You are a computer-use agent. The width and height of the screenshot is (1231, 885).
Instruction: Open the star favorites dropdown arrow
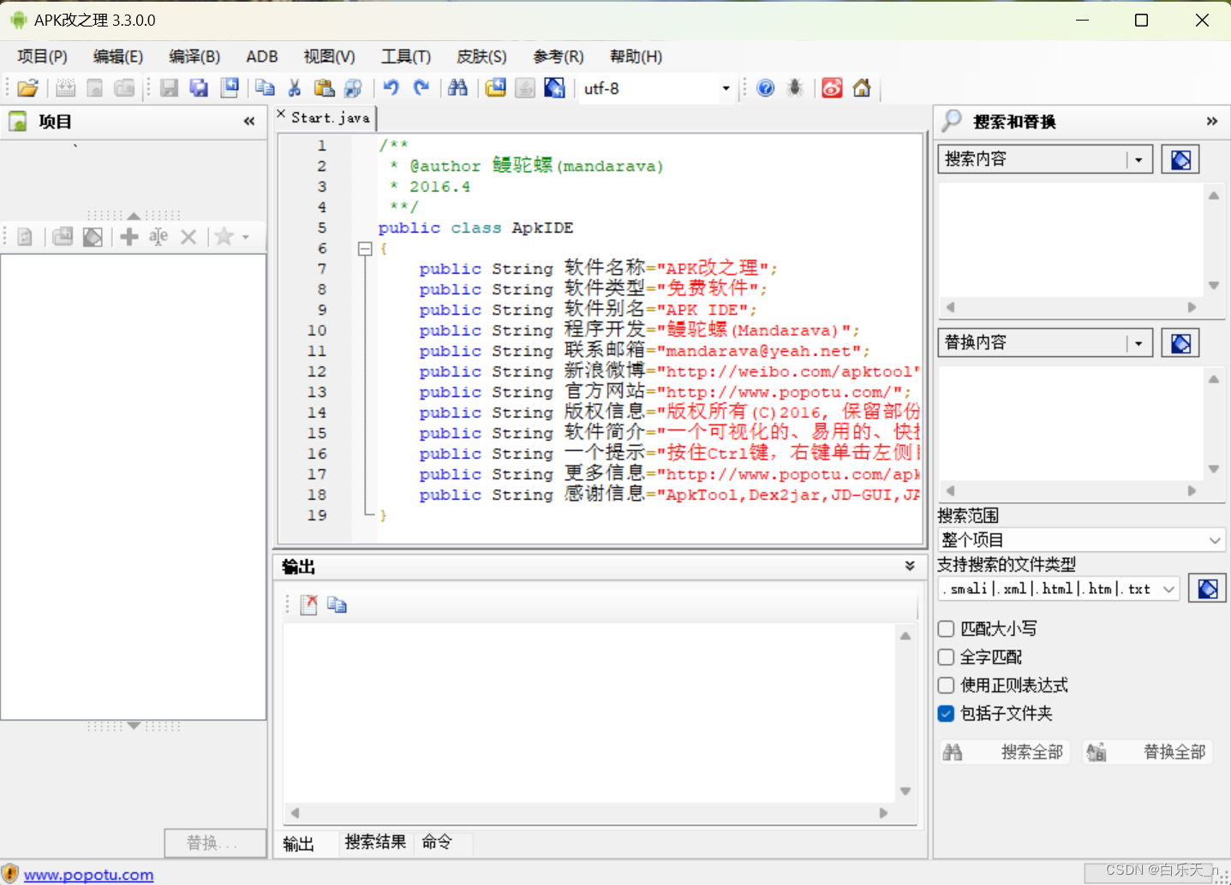[x=246, y=237]
